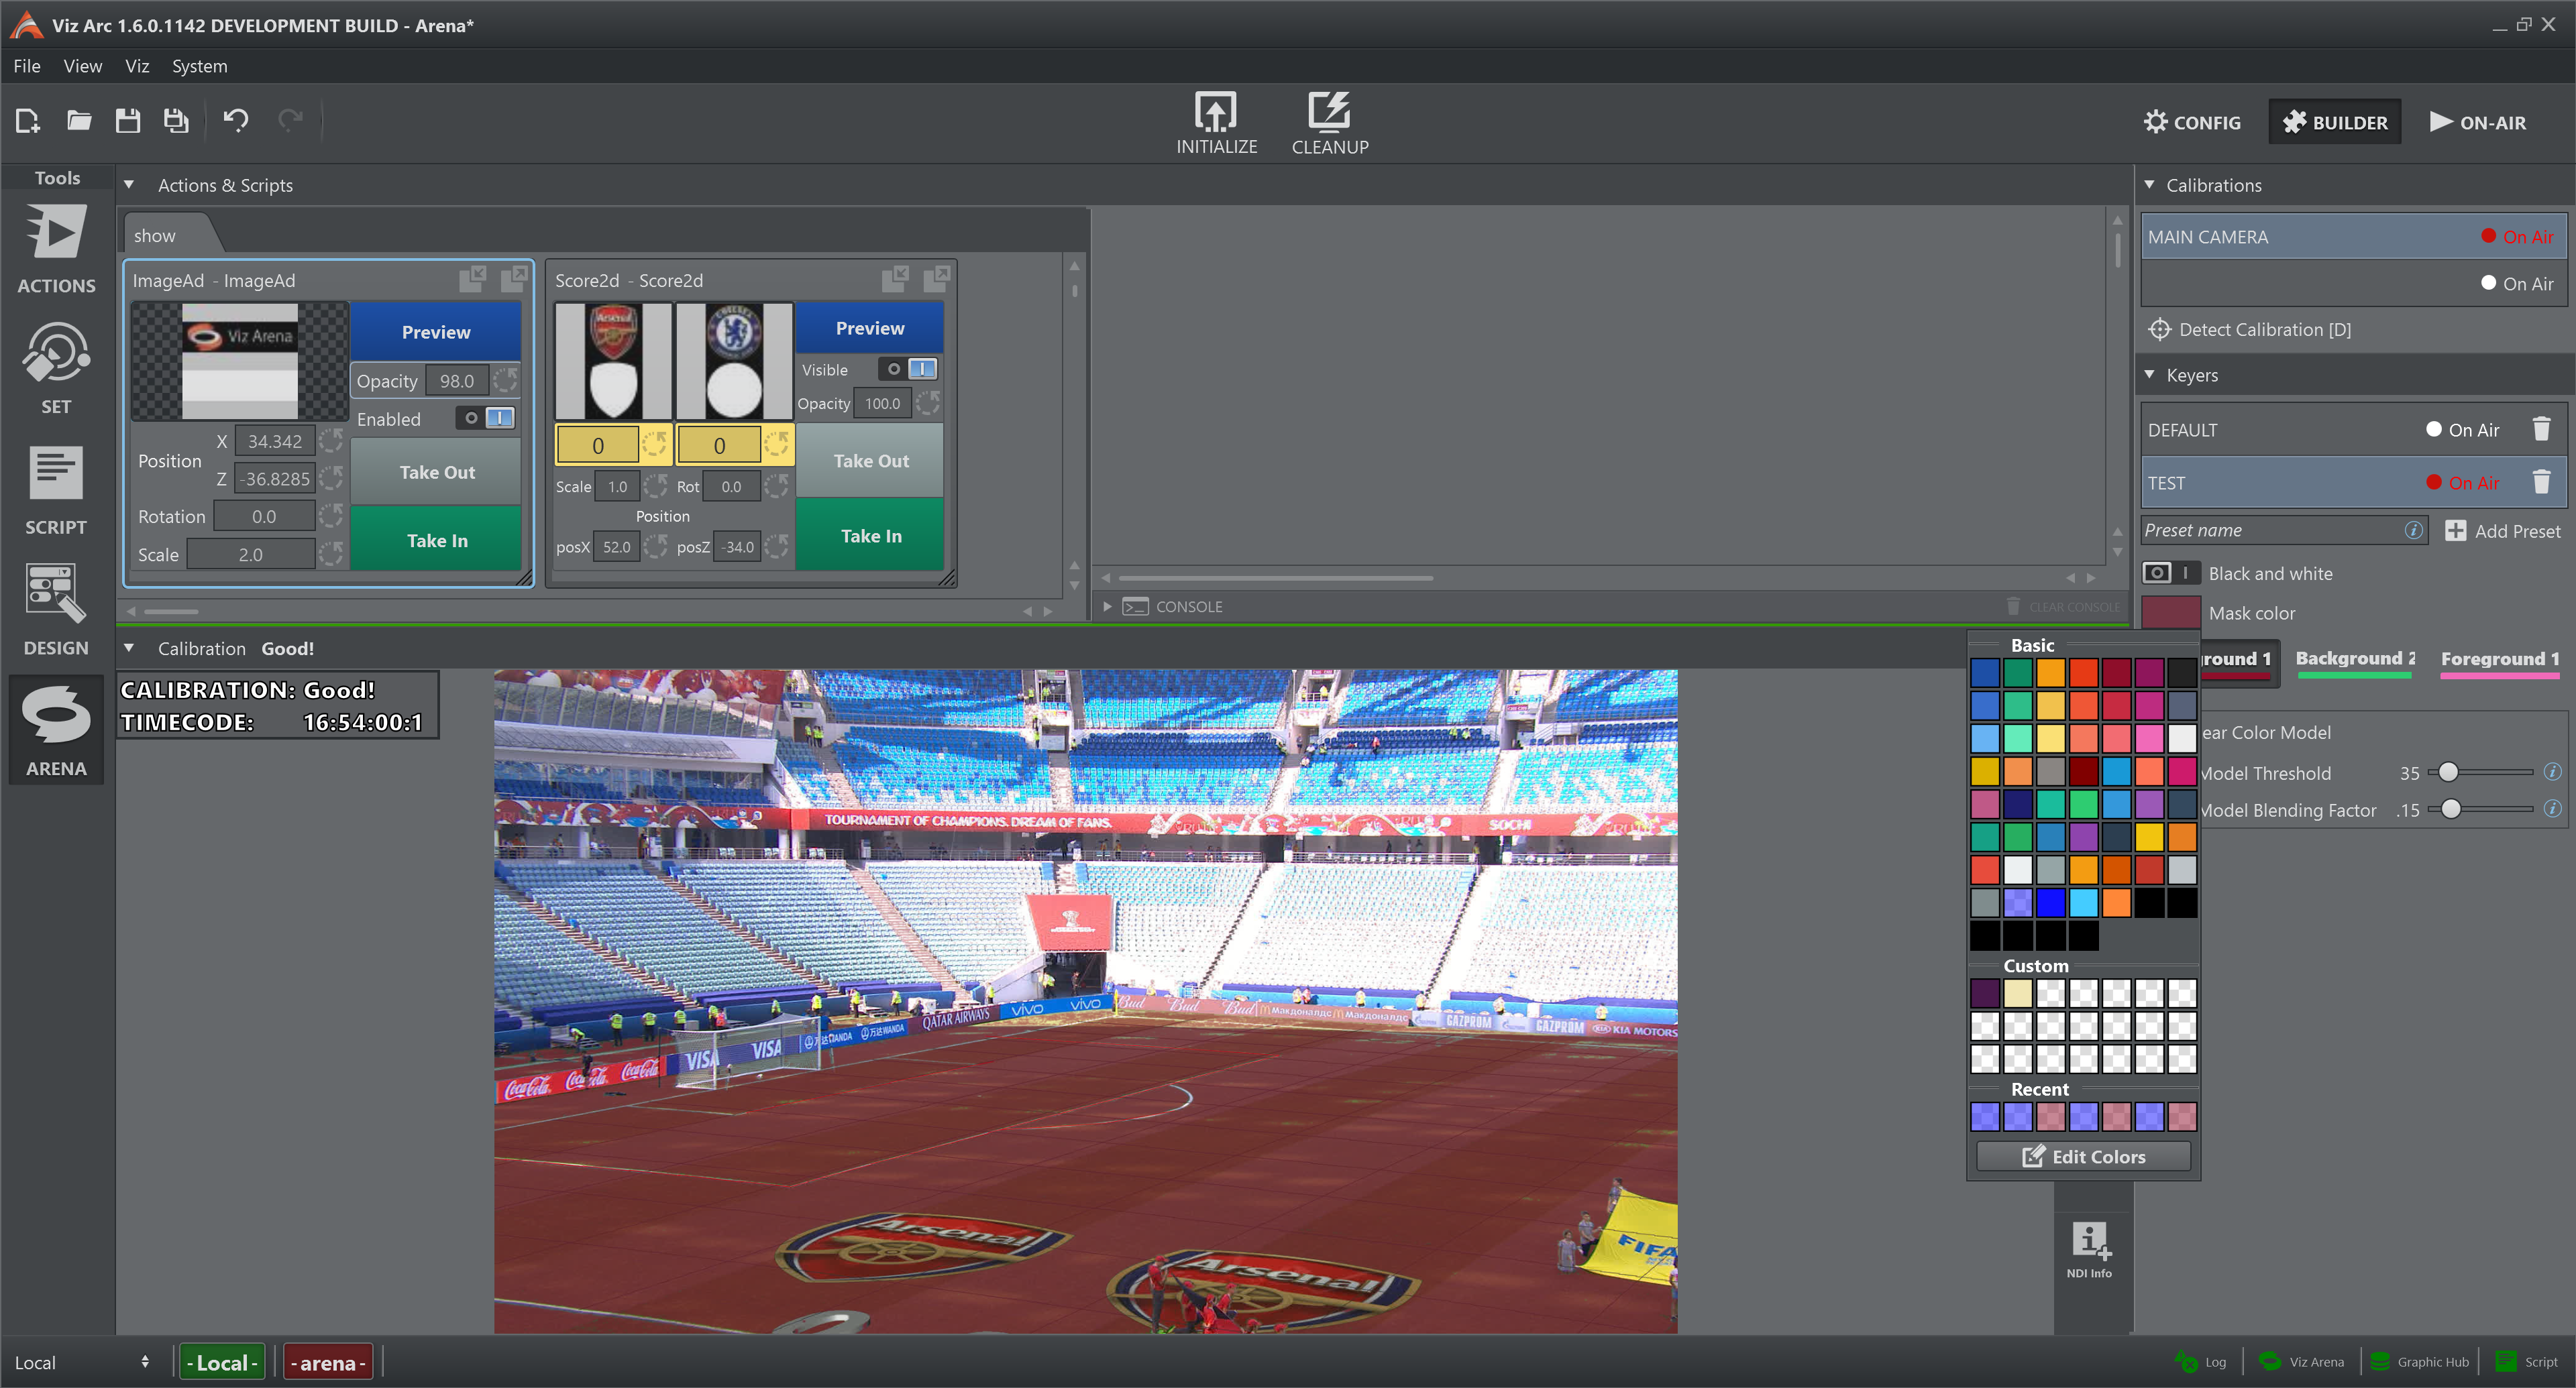
Task: Click the CLEANUP icon
Action: coord(1329,112)
